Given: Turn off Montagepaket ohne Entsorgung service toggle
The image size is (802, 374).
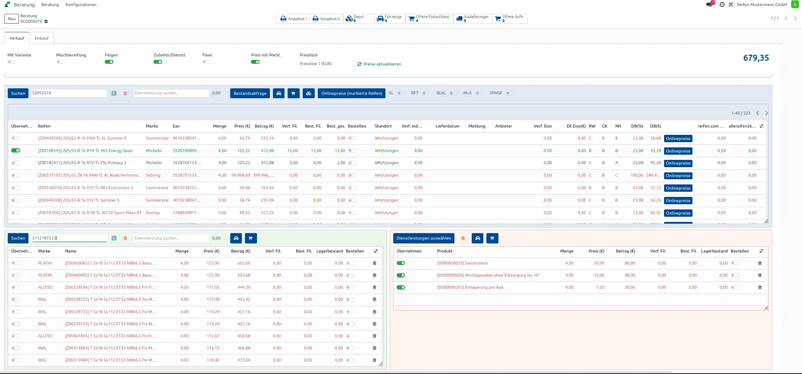Looking at the screenshot, I should (401, 275).
